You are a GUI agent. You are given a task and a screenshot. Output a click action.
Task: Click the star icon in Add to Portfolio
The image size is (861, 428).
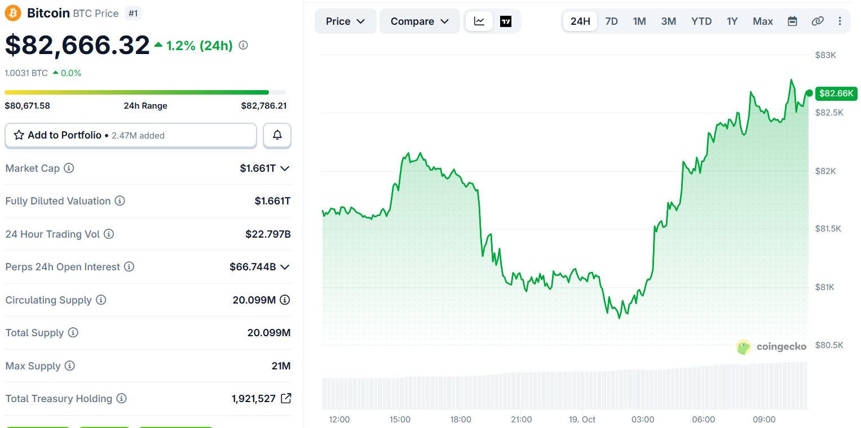click(x=19, y=135)
